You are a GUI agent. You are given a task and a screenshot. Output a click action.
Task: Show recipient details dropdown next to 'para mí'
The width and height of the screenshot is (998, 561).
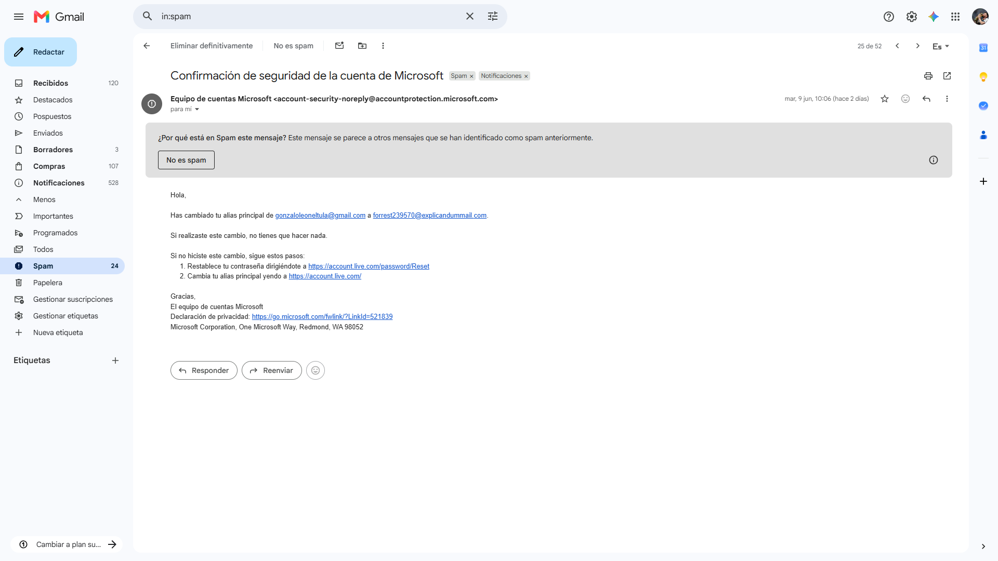point(197,109)
